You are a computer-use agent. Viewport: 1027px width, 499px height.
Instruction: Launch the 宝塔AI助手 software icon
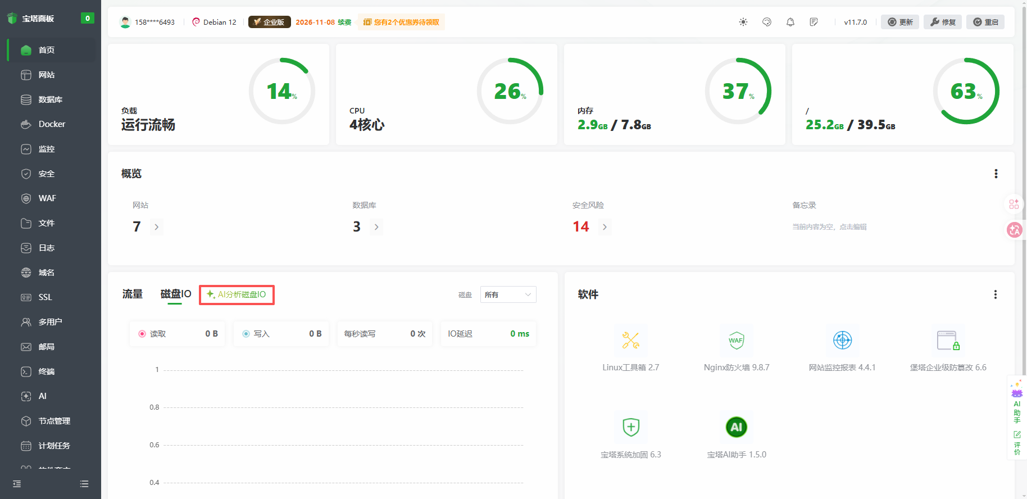tap(736, 427)
